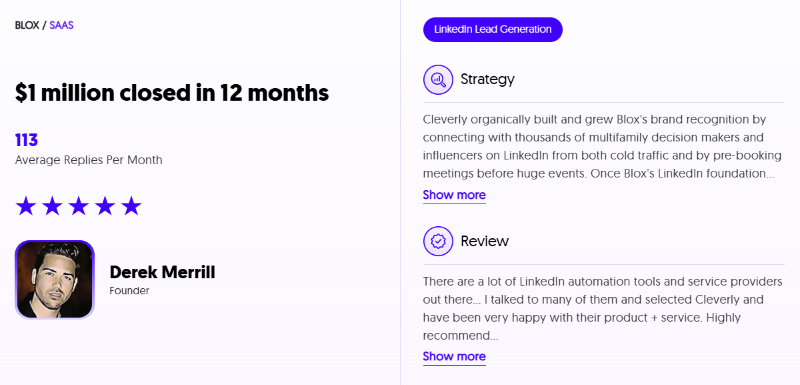Click the LinkedIn Lead Generation tag

[x=493, y=29]
